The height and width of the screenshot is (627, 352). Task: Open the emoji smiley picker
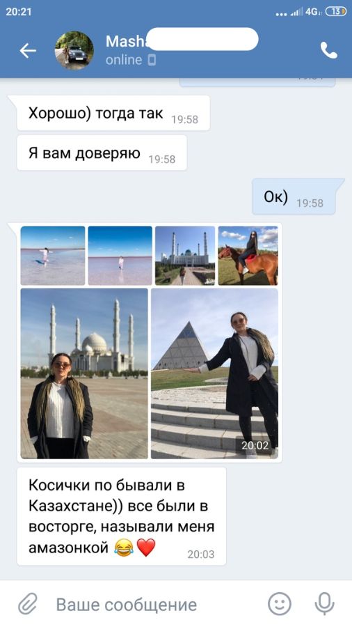coord(280,604)
